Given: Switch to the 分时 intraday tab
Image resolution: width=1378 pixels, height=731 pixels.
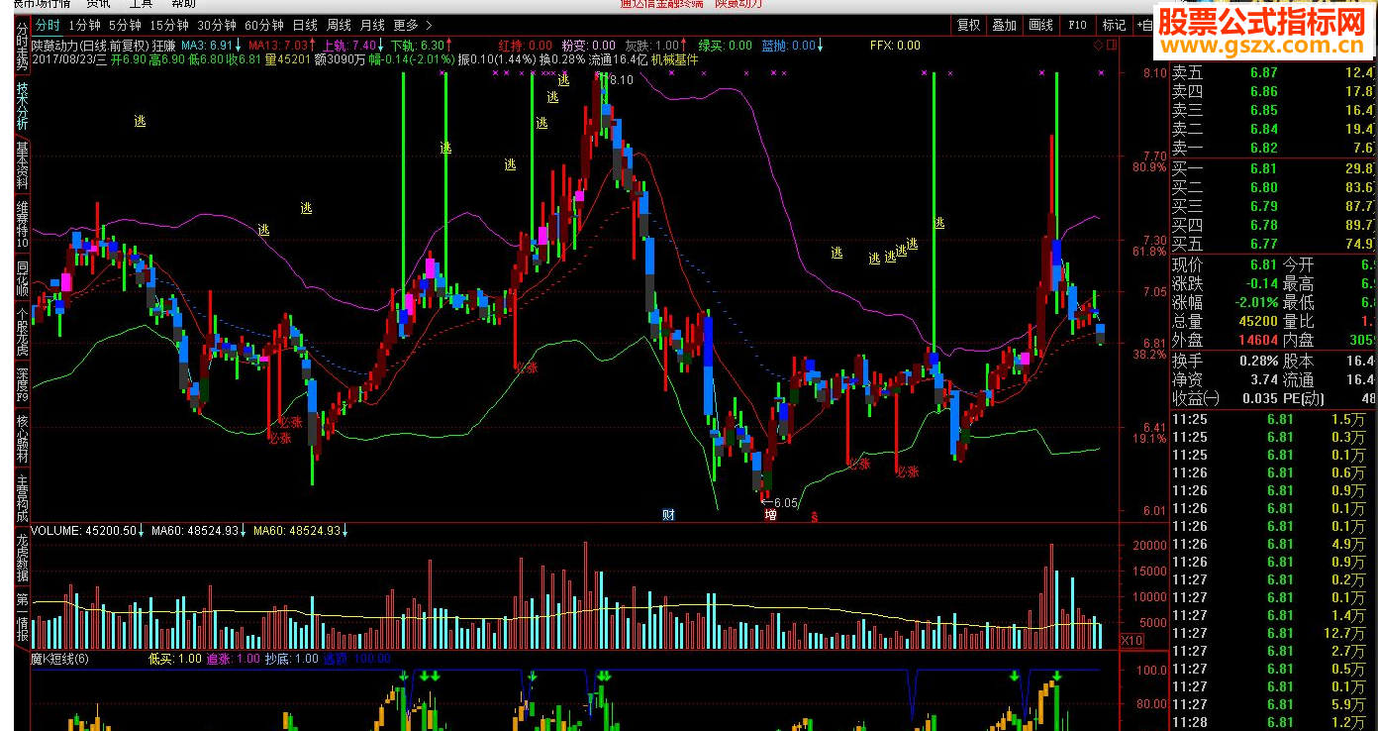Looking at the screenshot, I should [48, 26].
